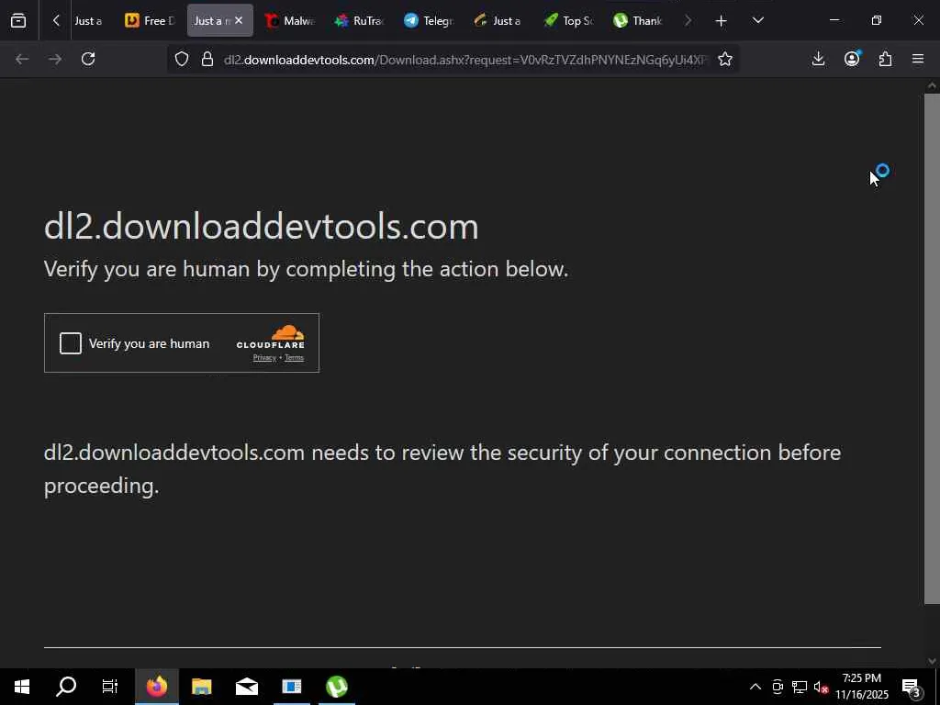
Task: Click the muted volume tray icon
Action: point(822,687)
